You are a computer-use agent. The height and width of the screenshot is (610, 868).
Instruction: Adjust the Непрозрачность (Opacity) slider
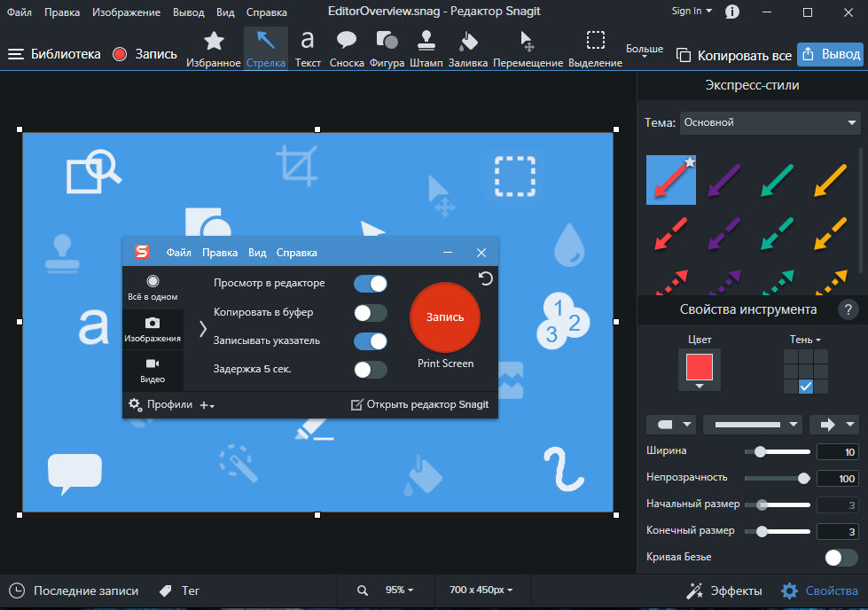click(778, 479)
